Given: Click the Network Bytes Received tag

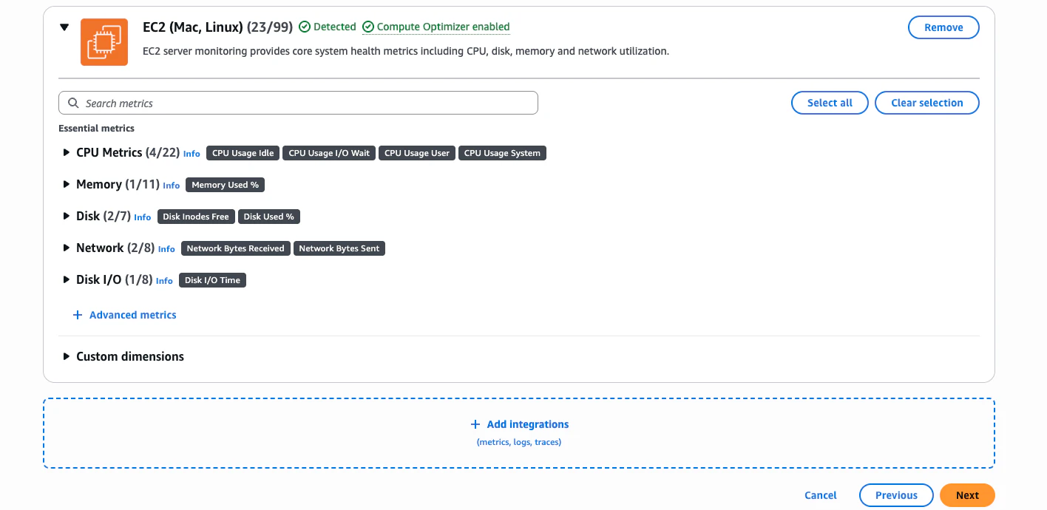Looking at the screenshot, I should click(x=236, y=248).
